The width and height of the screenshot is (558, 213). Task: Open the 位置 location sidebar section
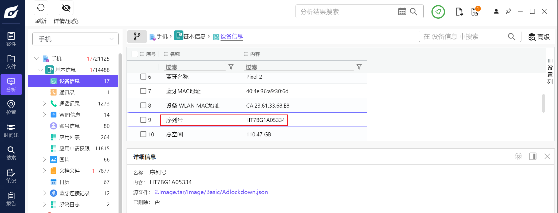pos(11,107)
